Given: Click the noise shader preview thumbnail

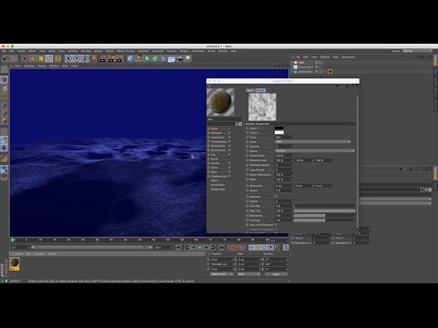Looking at the screenshot, I should point(262,107).
